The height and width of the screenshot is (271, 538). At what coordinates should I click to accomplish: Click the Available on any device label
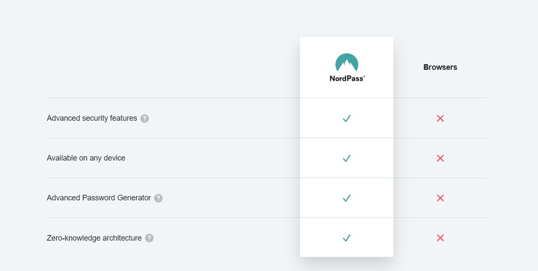point(86,158)
